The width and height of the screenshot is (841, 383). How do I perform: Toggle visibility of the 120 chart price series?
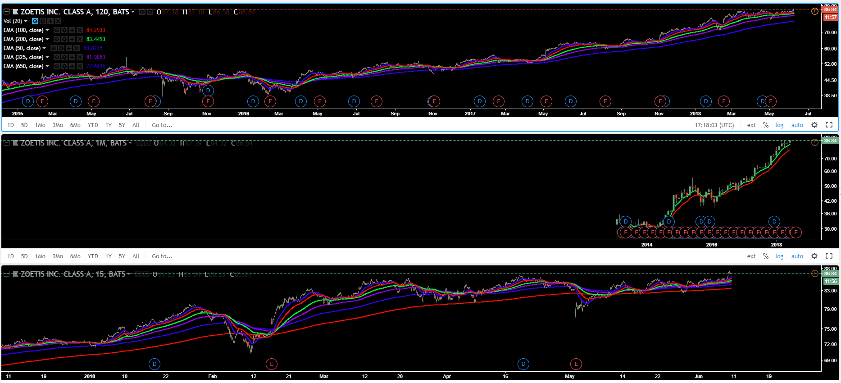click(142, 12)
